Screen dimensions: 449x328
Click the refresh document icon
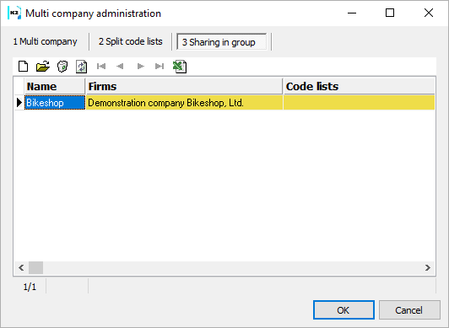tap(81, 67)
